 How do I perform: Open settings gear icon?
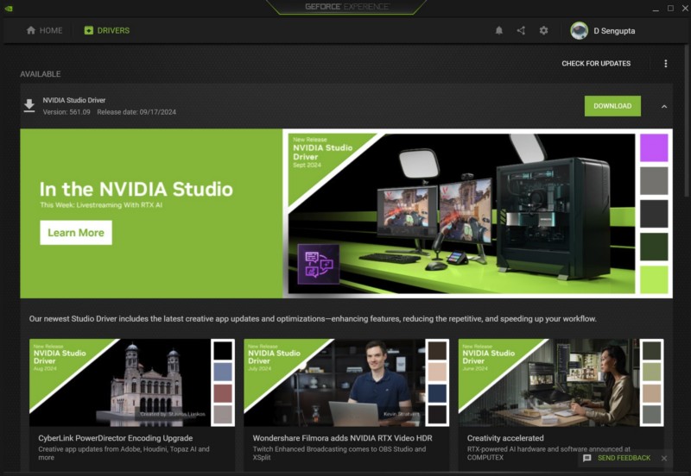[x=544, y=30]
